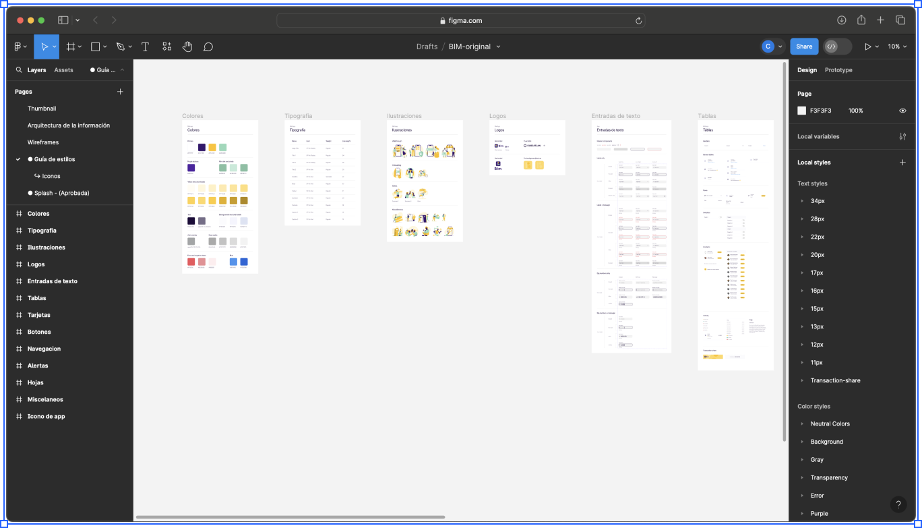Select the Entradas de texto layer
The image size is (922, 528).
(53, 281)
